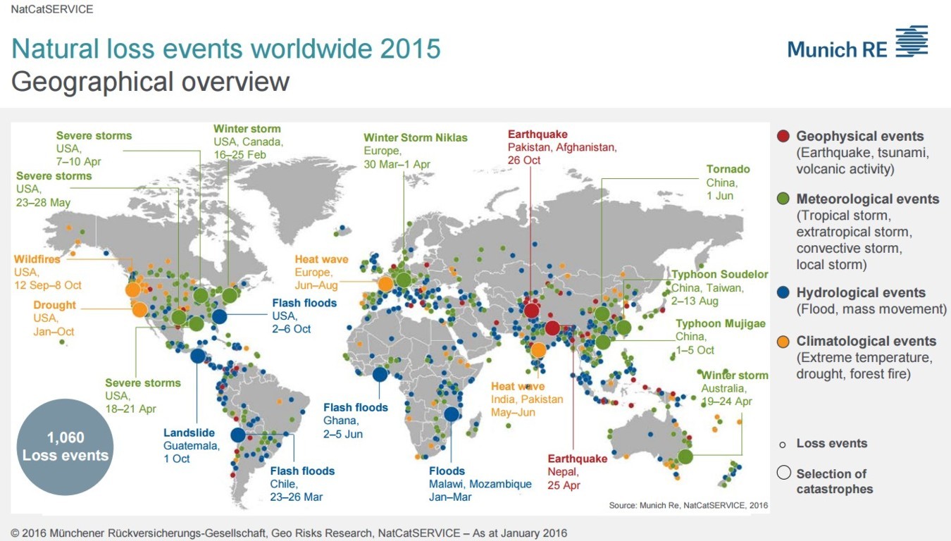Click the 'Climatological events' legend heading
The height and width of the screenshot is (541, 951).
[866, 341]
